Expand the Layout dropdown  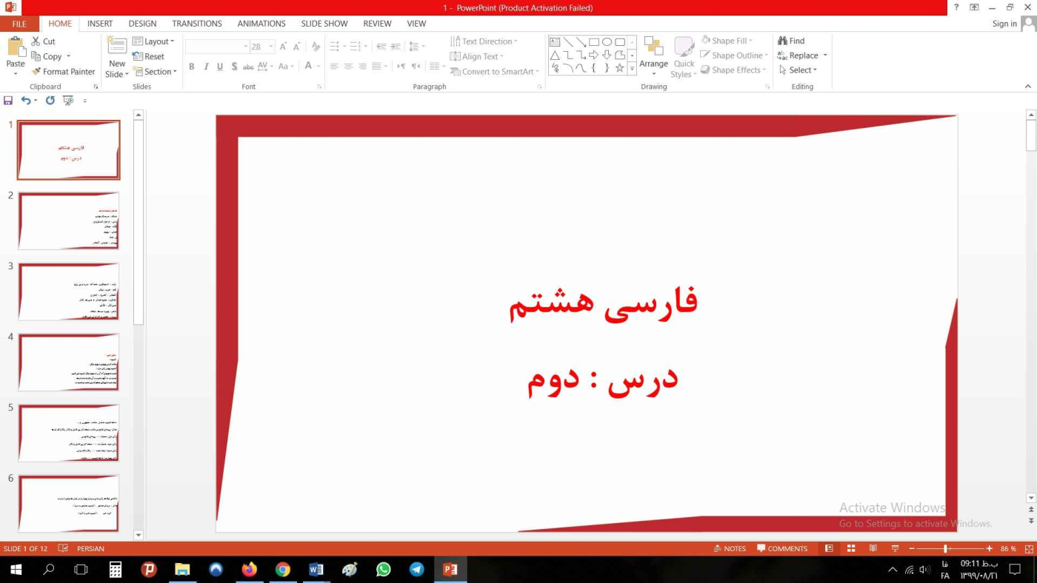[153, 41]
